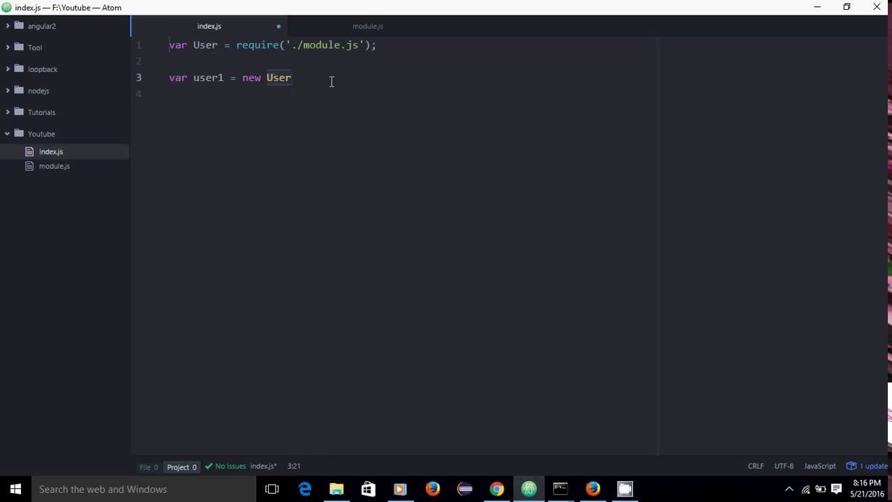Open index.js in the tree view
This screenshot has height=502, width=892.
pyautogui.click(x=51, y=151)
